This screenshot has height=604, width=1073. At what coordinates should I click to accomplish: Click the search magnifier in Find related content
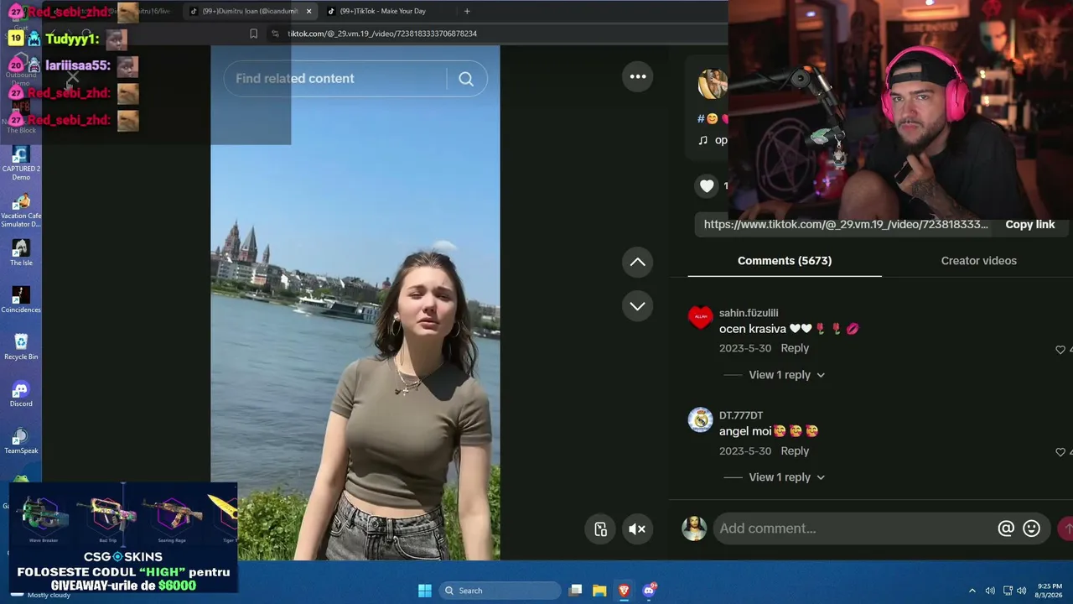point(466,79)
